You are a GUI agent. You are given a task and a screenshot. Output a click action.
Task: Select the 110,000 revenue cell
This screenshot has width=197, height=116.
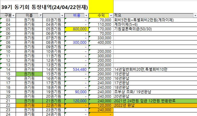click(101, 25)
